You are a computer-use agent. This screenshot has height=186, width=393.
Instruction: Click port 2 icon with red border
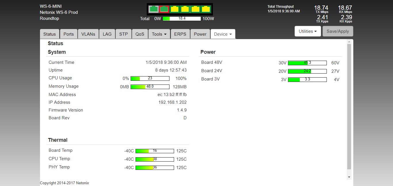164,9
